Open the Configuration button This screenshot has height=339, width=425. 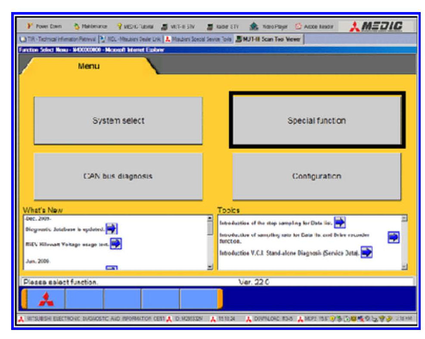[x=316, y=176]
